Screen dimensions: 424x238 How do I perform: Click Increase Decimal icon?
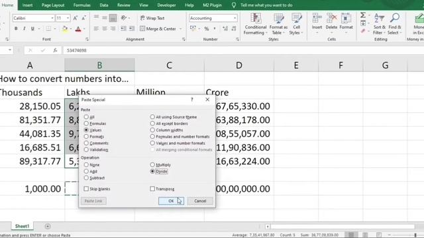pos(225,28)
